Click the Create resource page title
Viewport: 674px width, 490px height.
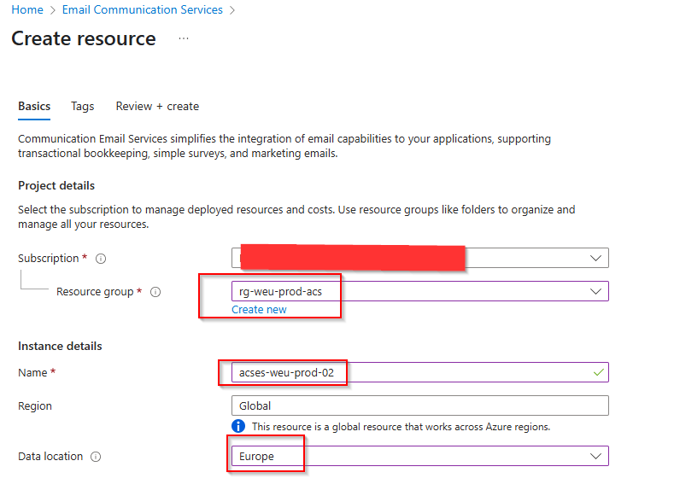(x=84, y=39)
